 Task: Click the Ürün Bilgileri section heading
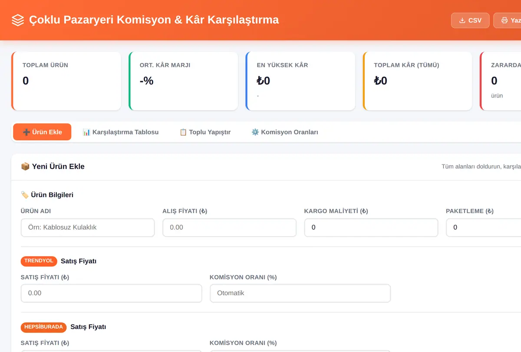pos(47,195)
